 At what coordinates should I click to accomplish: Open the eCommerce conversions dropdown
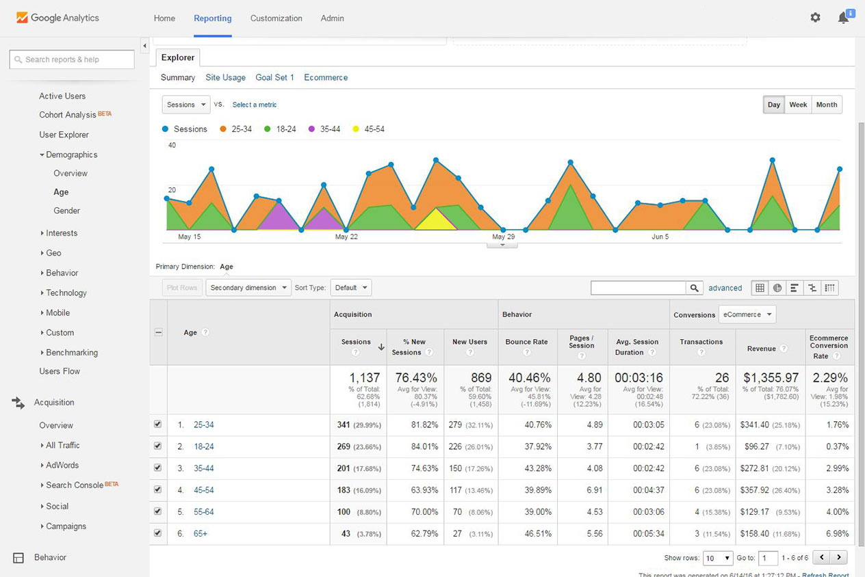click(x=747, y=314)
